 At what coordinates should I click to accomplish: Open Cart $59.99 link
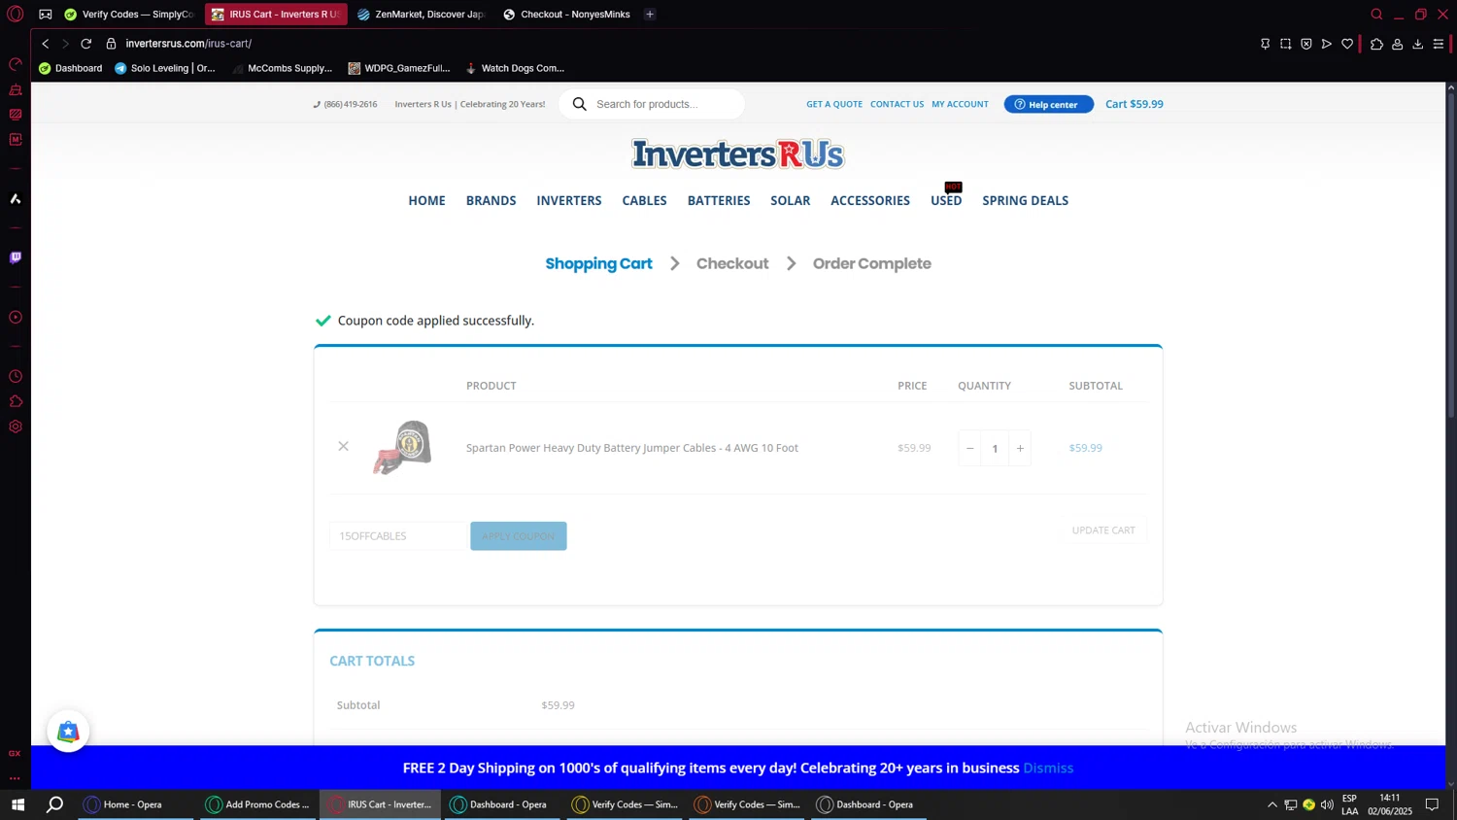click(x=1134, y=104)
